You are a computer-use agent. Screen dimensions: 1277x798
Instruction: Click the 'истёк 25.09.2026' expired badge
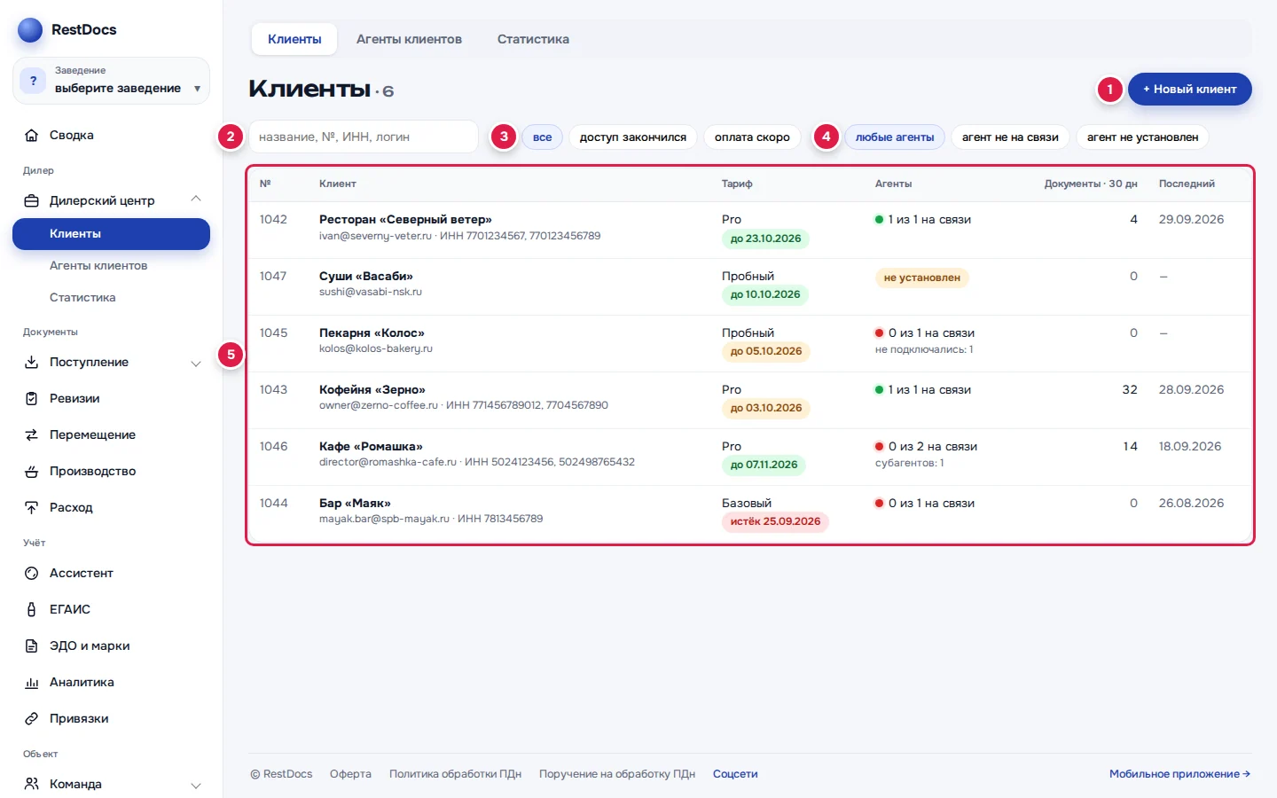775,522
